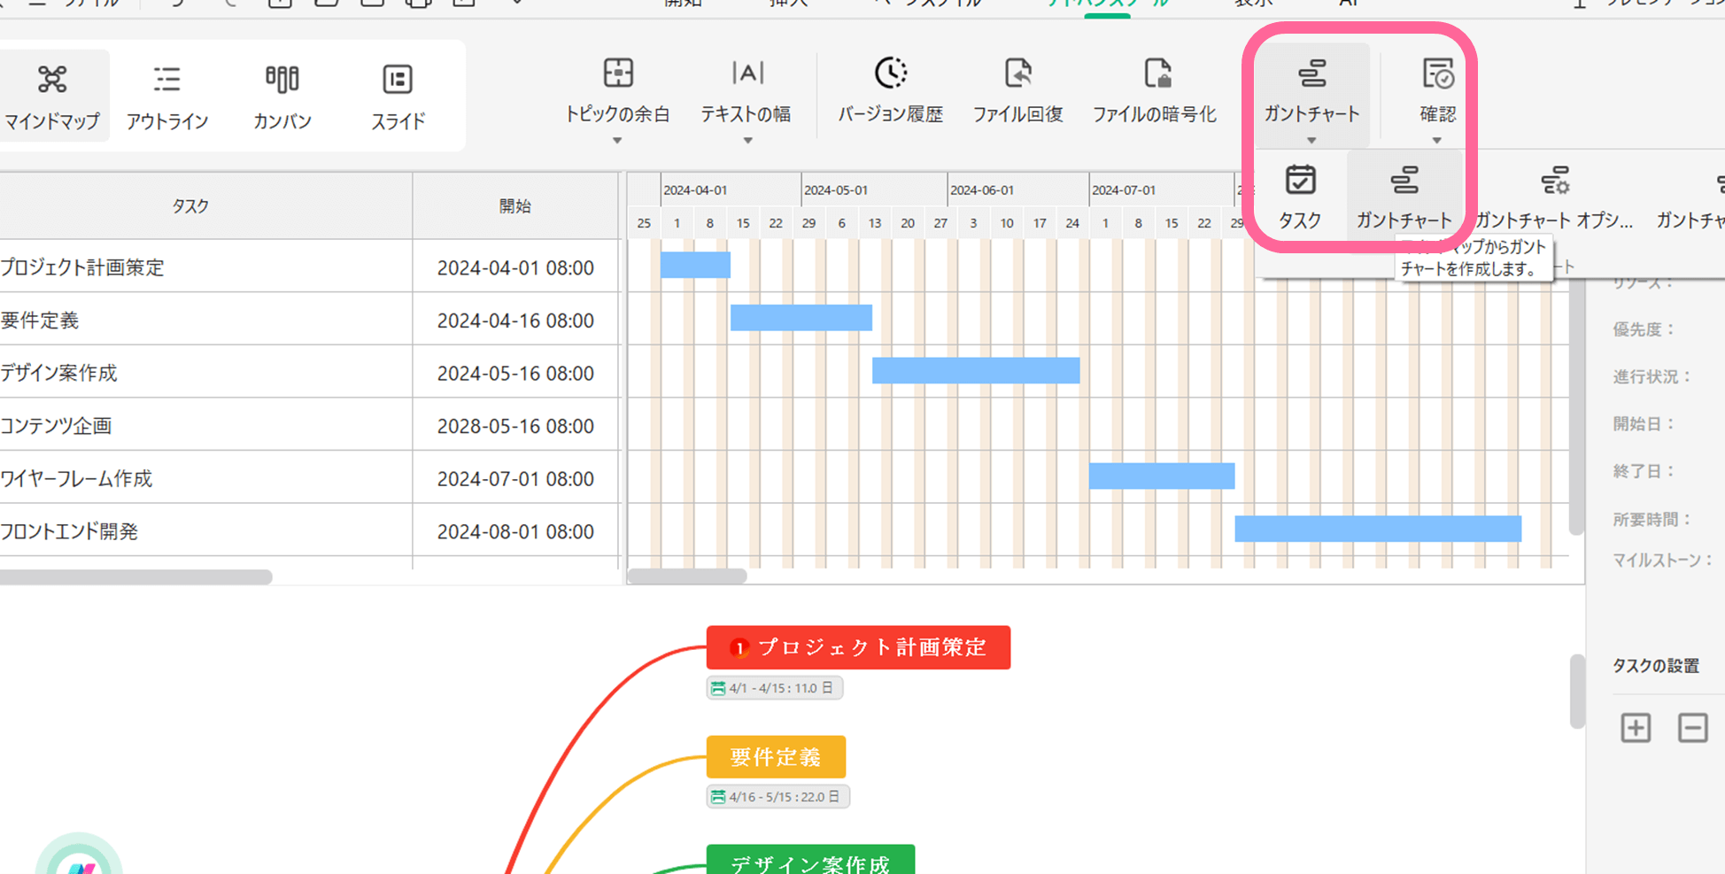Click priority 1 marker on プロジェクト計画策定
The height and width of the screenshot is (874, 1725).
[739, 648]
